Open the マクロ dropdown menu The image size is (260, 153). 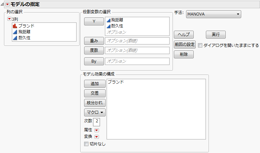click(x=95, y=112)
